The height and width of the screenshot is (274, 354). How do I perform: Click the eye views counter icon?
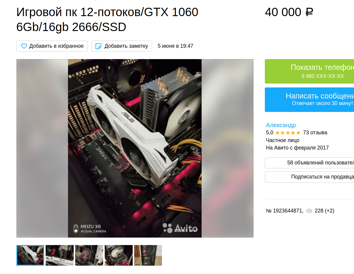[309, 211]
